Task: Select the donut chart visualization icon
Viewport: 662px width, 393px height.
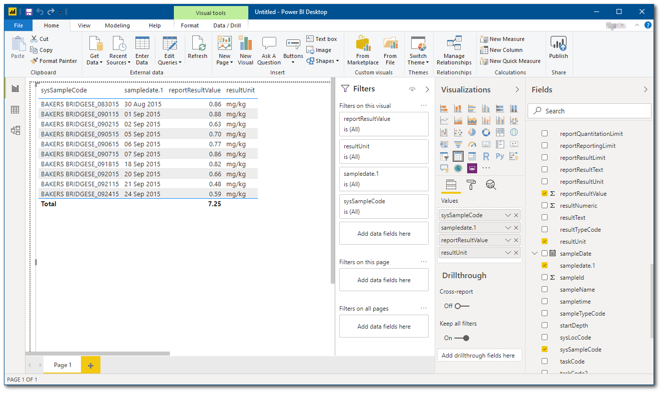Action: coord(486,132)
